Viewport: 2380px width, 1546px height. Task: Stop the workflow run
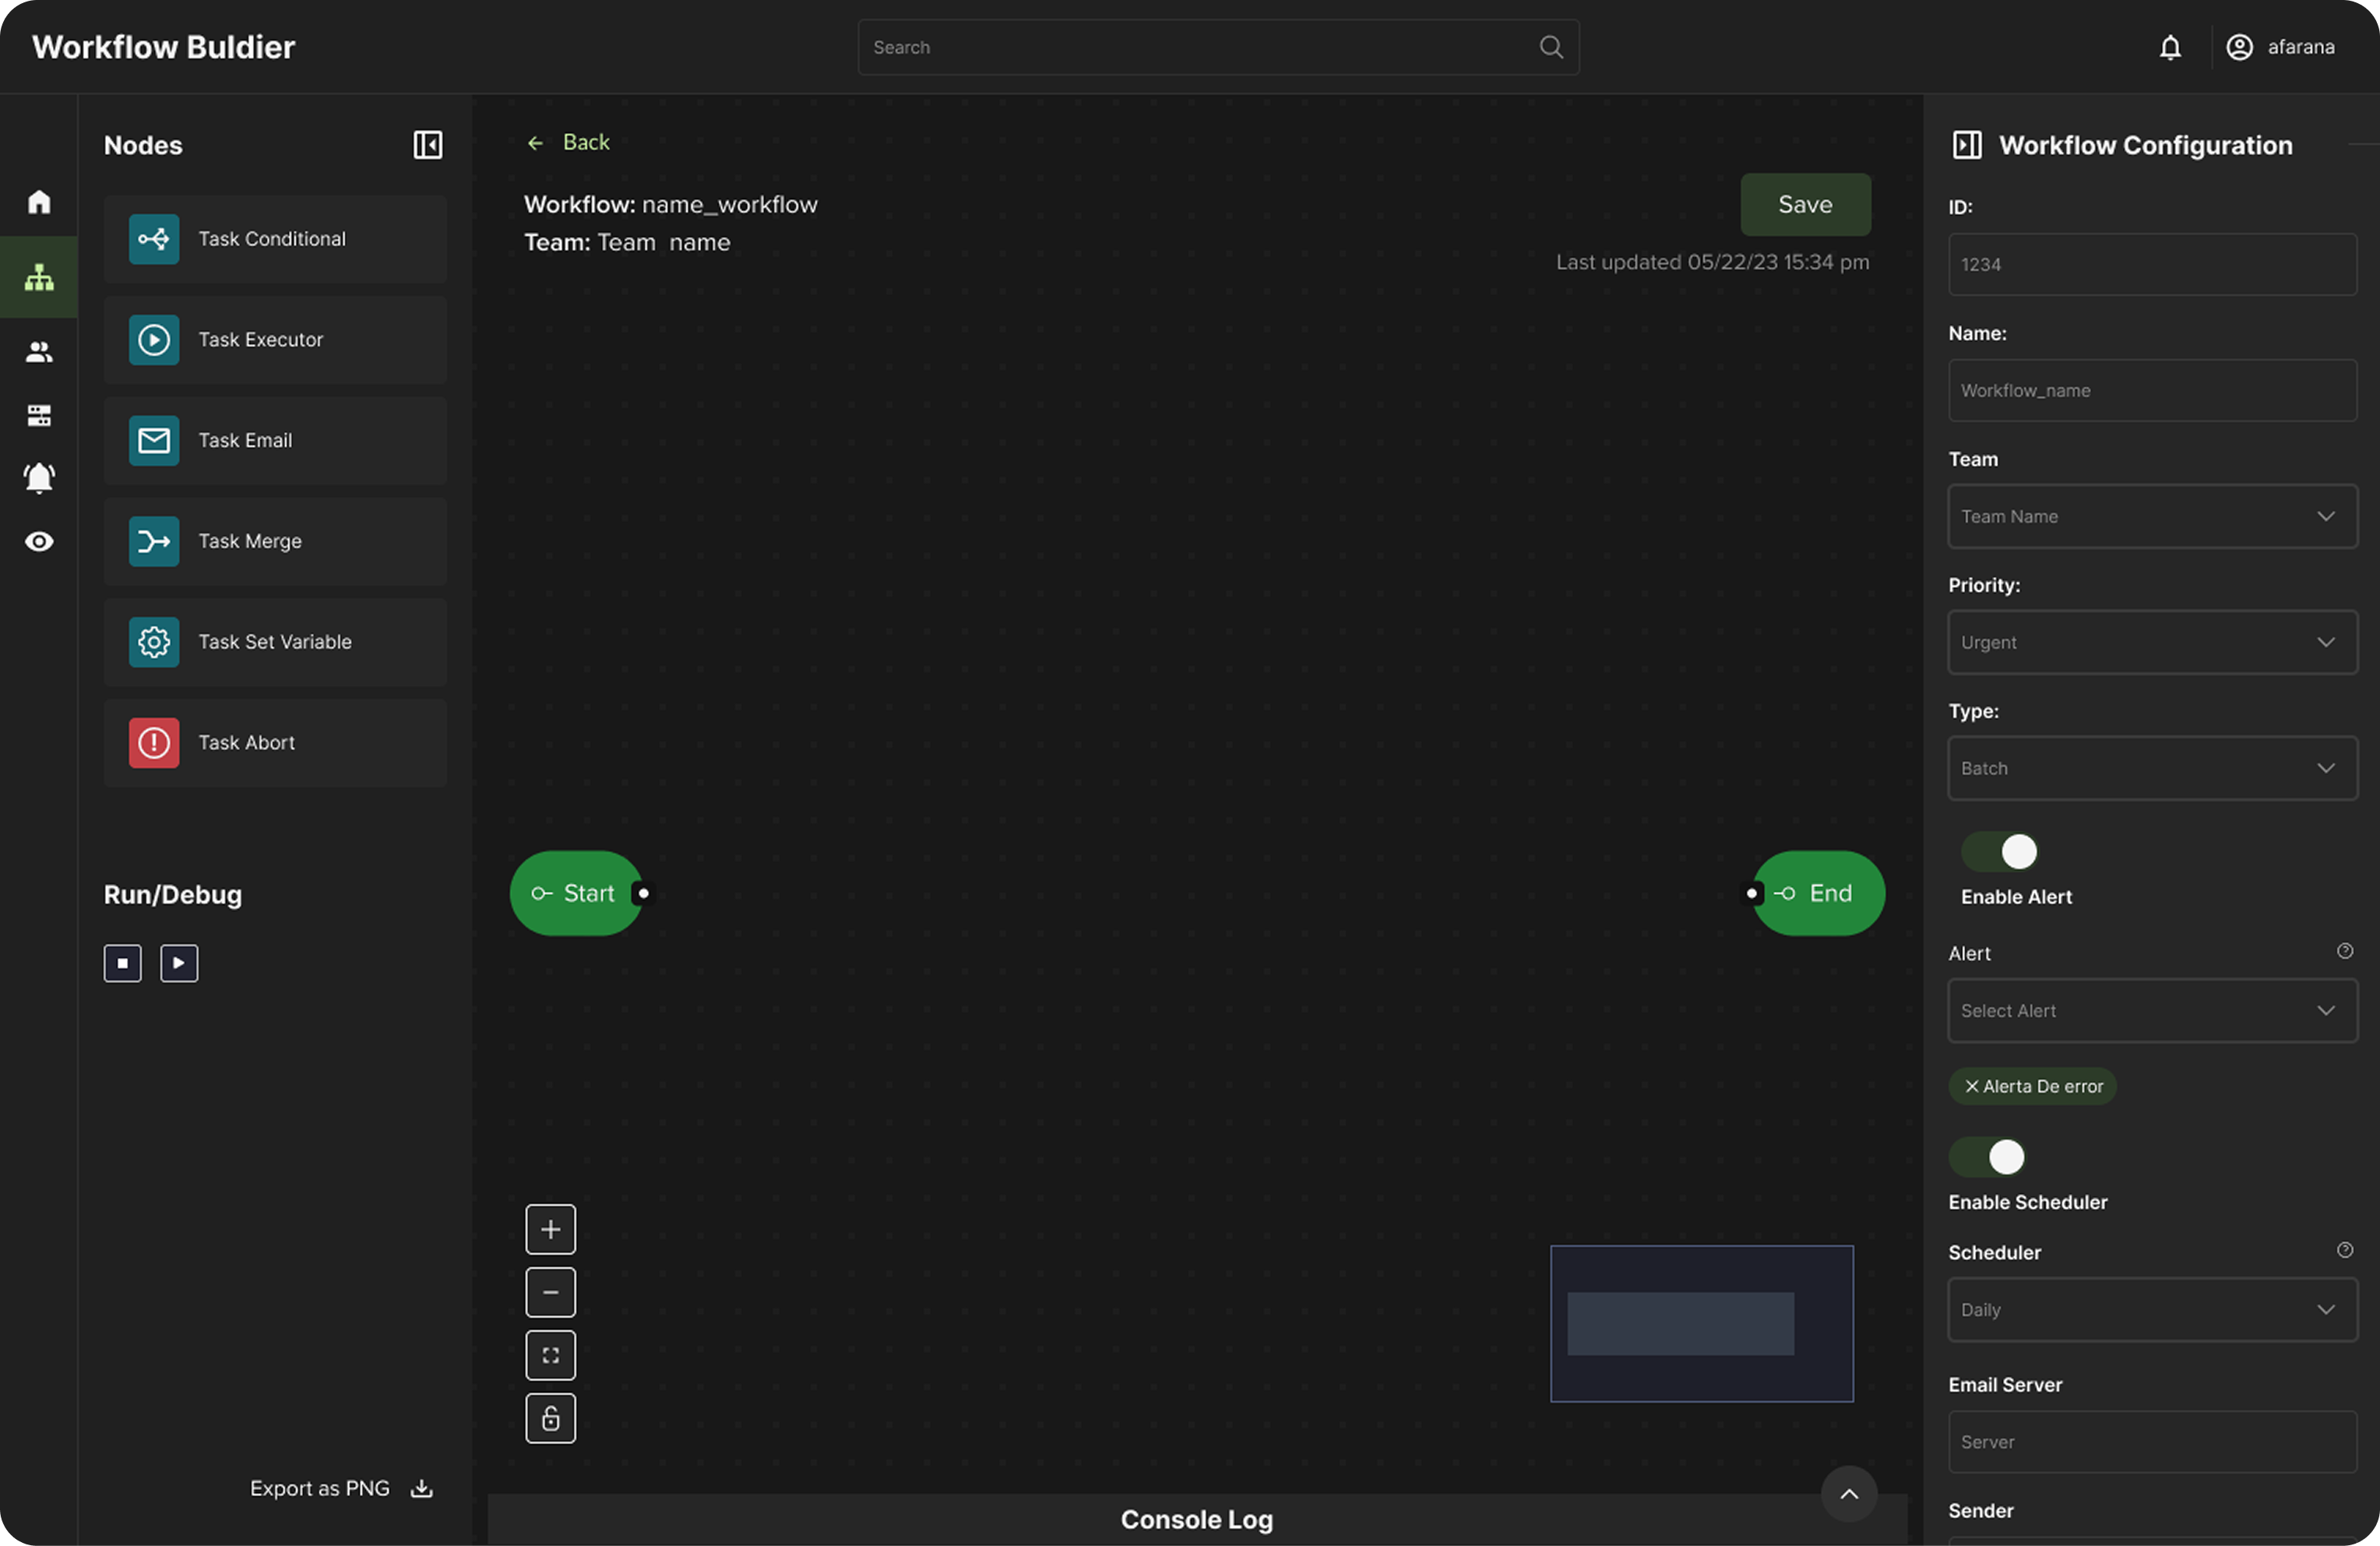(x=123, y=963)
